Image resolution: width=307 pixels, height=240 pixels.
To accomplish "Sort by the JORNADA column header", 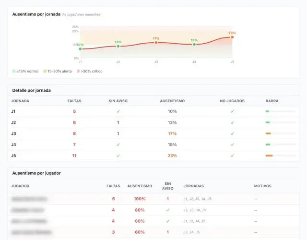I will point(20,101).
